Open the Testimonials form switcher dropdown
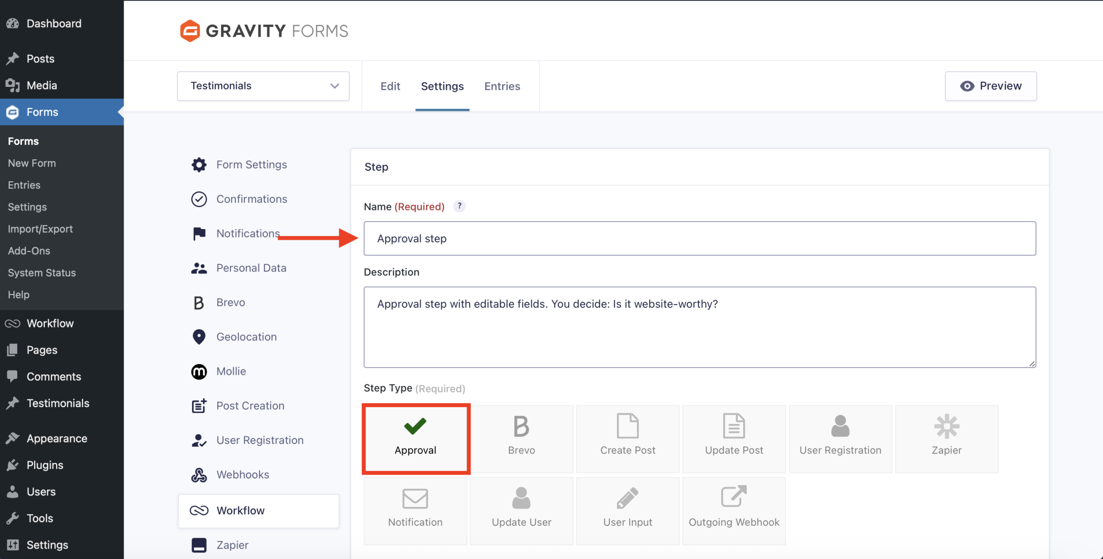 (263, 86)
